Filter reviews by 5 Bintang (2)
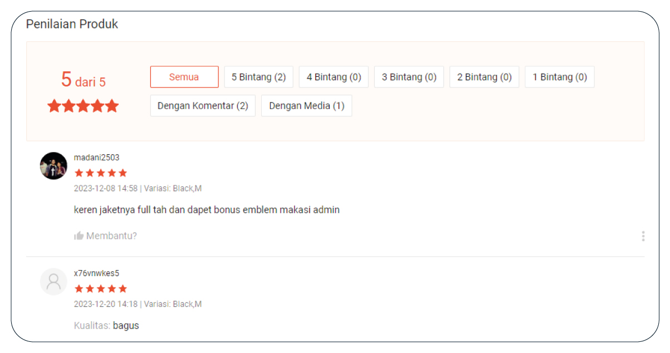The height and width of the screenshot is (353, 670). tap(258, 77)
